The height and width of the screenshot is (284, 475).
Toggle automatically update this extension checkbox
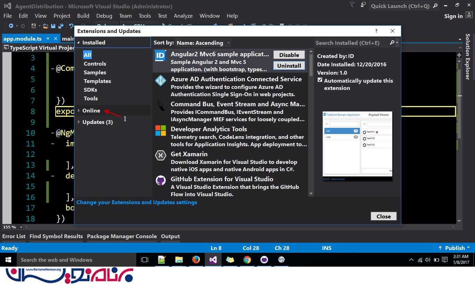tap(320, 80)
